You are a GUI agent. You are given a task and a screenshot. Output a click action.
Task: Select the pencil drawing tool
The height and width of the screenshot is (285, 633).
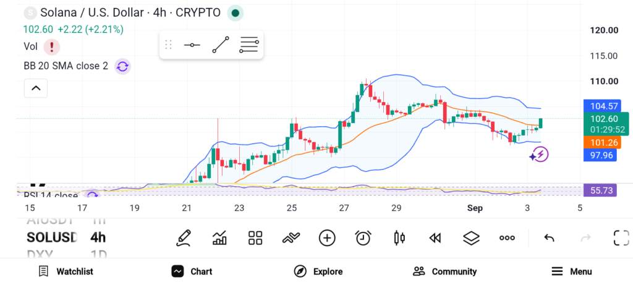(x=183, y=238)
